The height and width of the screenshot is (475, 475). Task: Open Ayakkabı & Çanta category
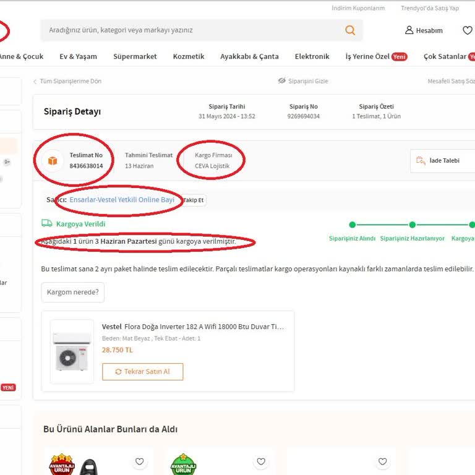[x=249, y=57]
